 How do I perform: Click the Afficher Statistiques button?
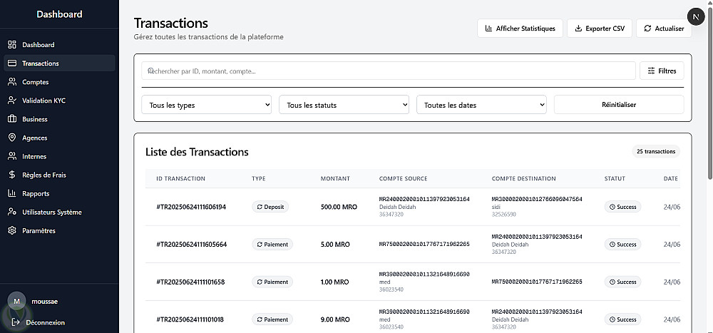[x=520, y=29]
